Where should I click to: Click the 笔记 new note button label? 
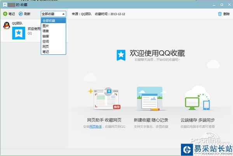12,14
